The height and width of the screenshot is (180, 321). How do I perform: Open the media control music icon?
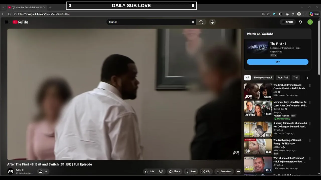287,14
